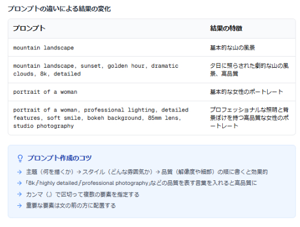The width and height of the screenshot is (300, 227).
Task: Click the 基本的な女性のポートレート result cell
Action: point(247,92)
